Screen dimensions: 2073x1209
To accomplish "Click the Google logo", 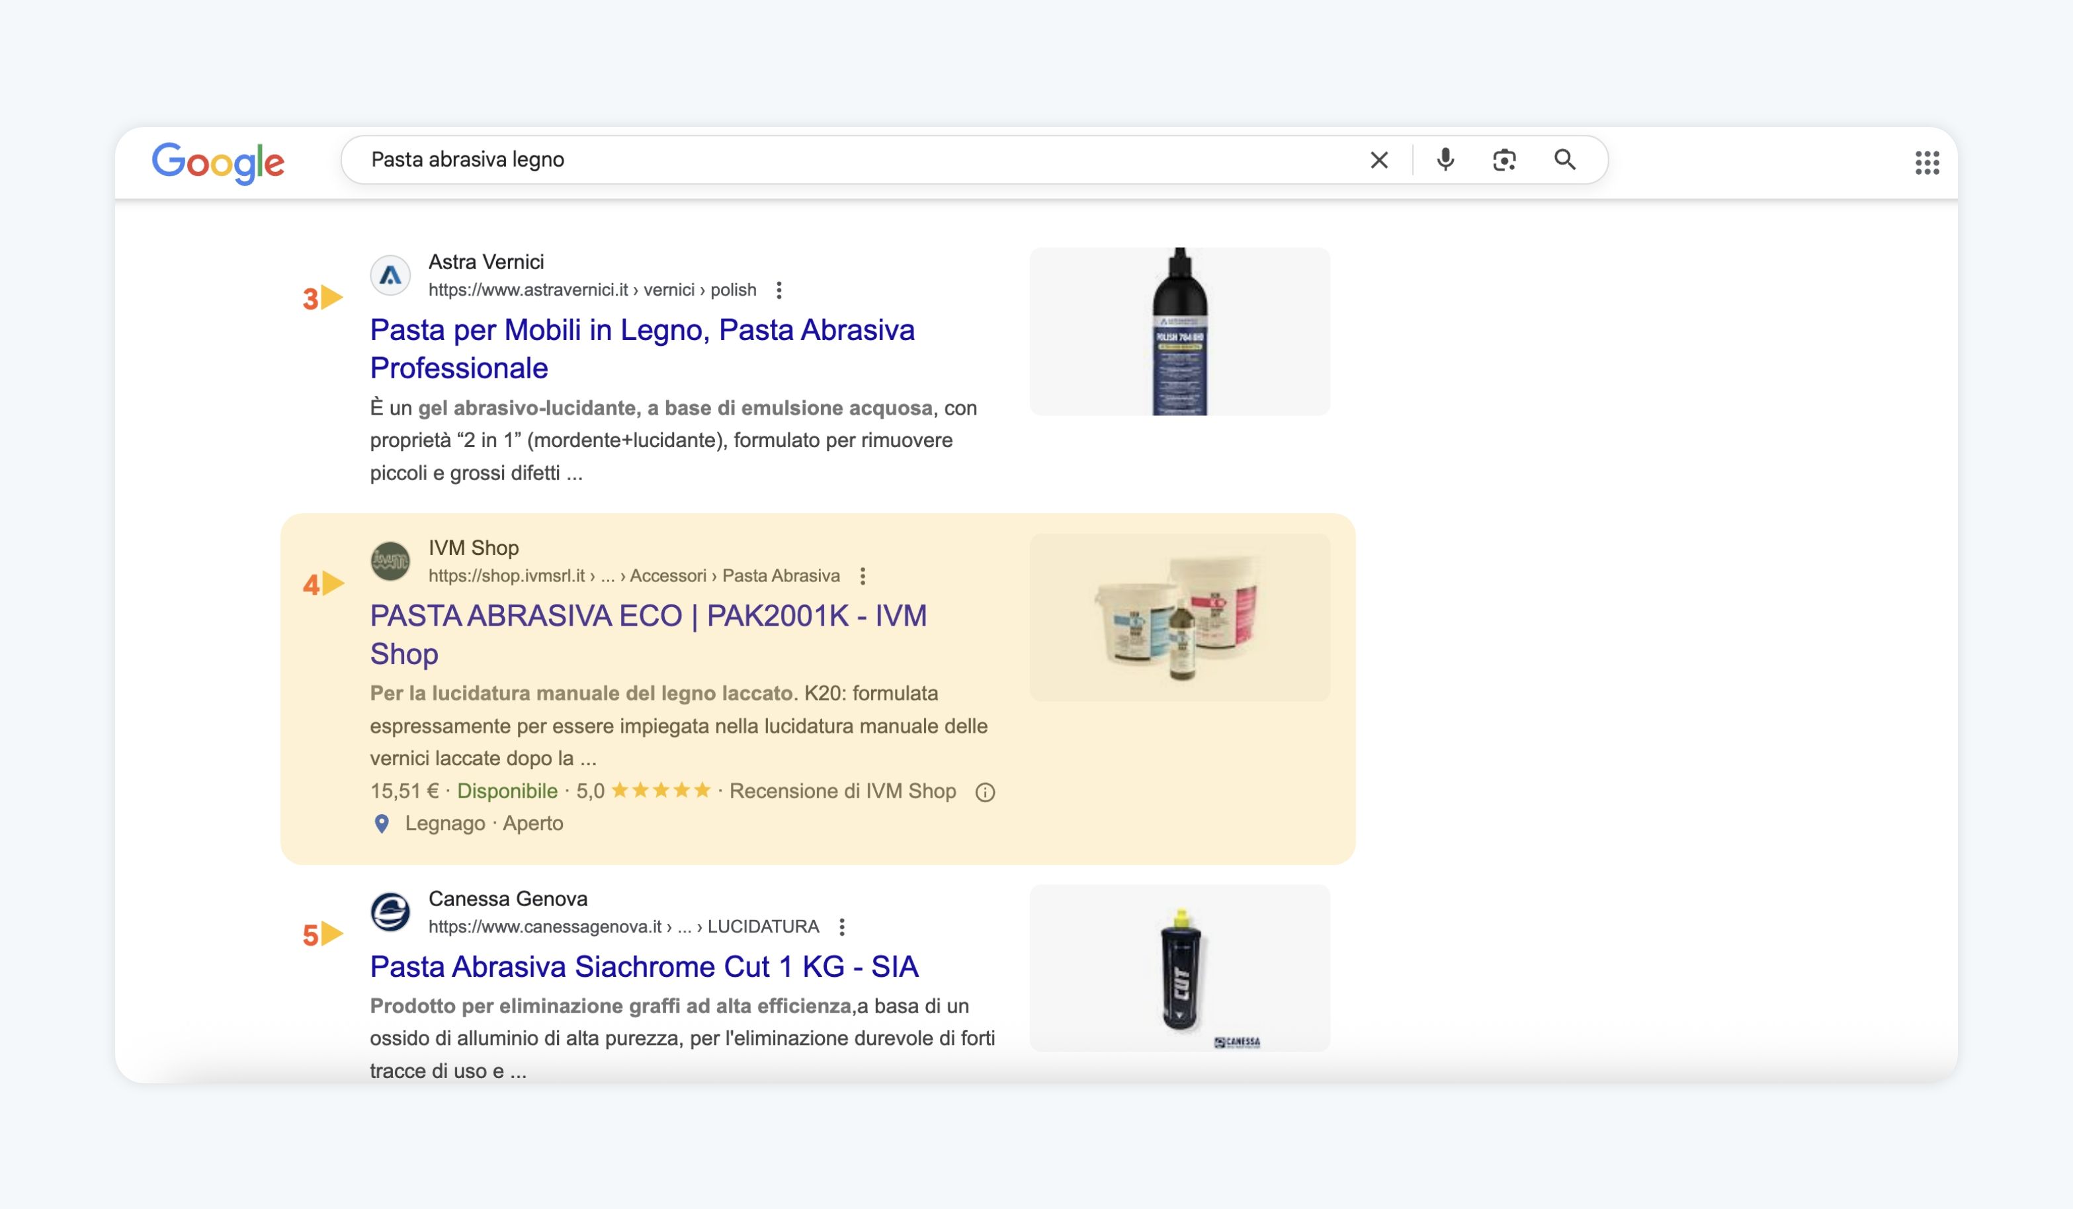I will click(x=218, y=162).
